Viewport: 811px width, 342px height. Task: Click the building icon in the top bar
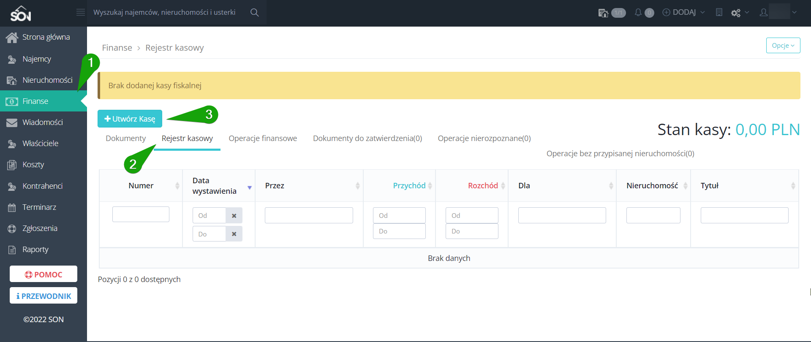pyautogui.click(x=719, y=13)
